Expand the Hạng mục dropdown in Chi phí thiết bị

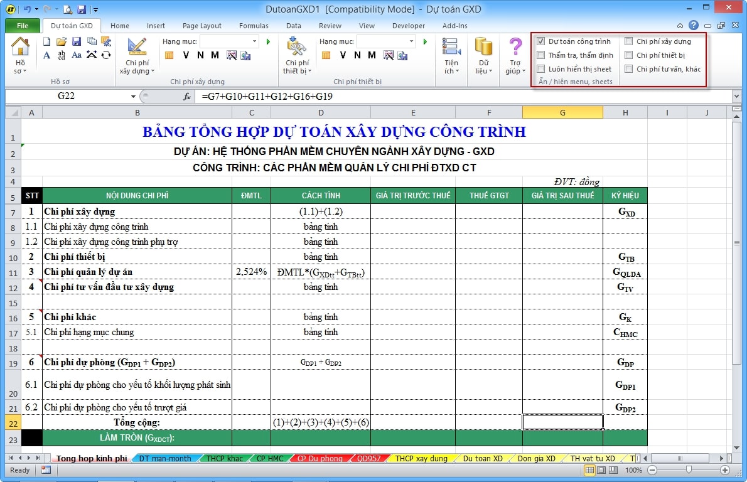411,41
